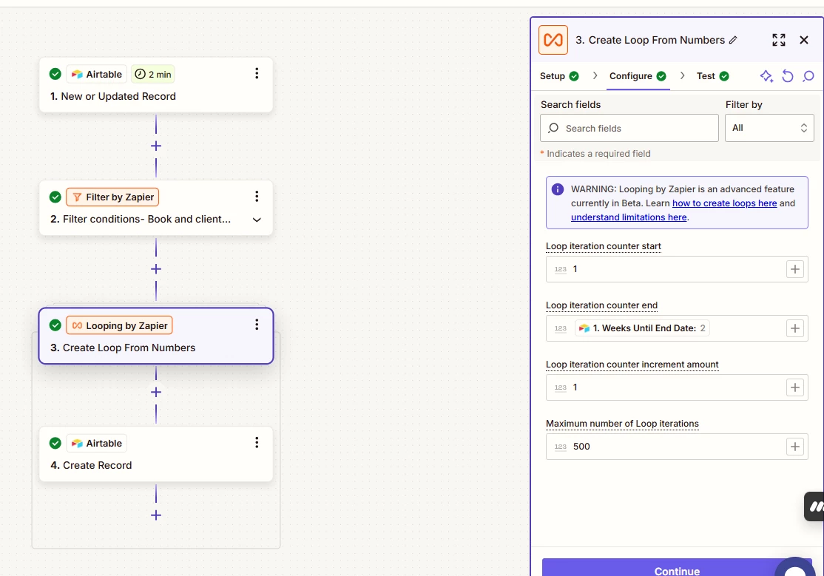Image resolution: width=824 pixels, height=576 pixels.
Task: Click the Looping by Zapier badge
Action: pos(119,326)
